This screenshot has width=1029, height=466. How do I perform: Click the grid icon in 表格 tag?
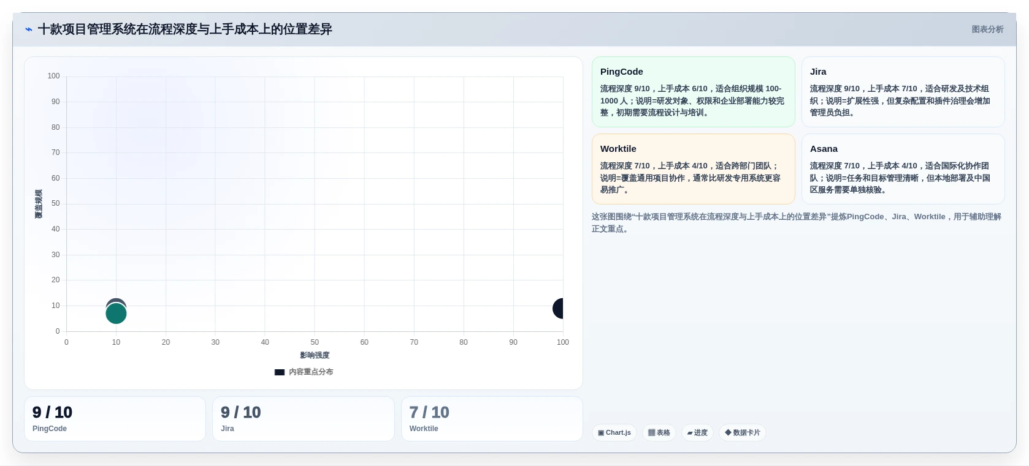[652, 433]
